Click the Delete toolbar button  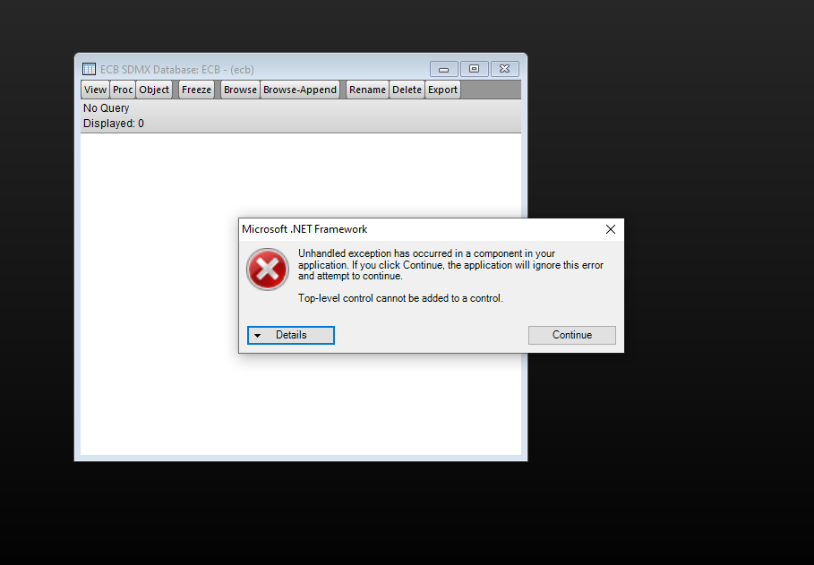tap(407, 90)
